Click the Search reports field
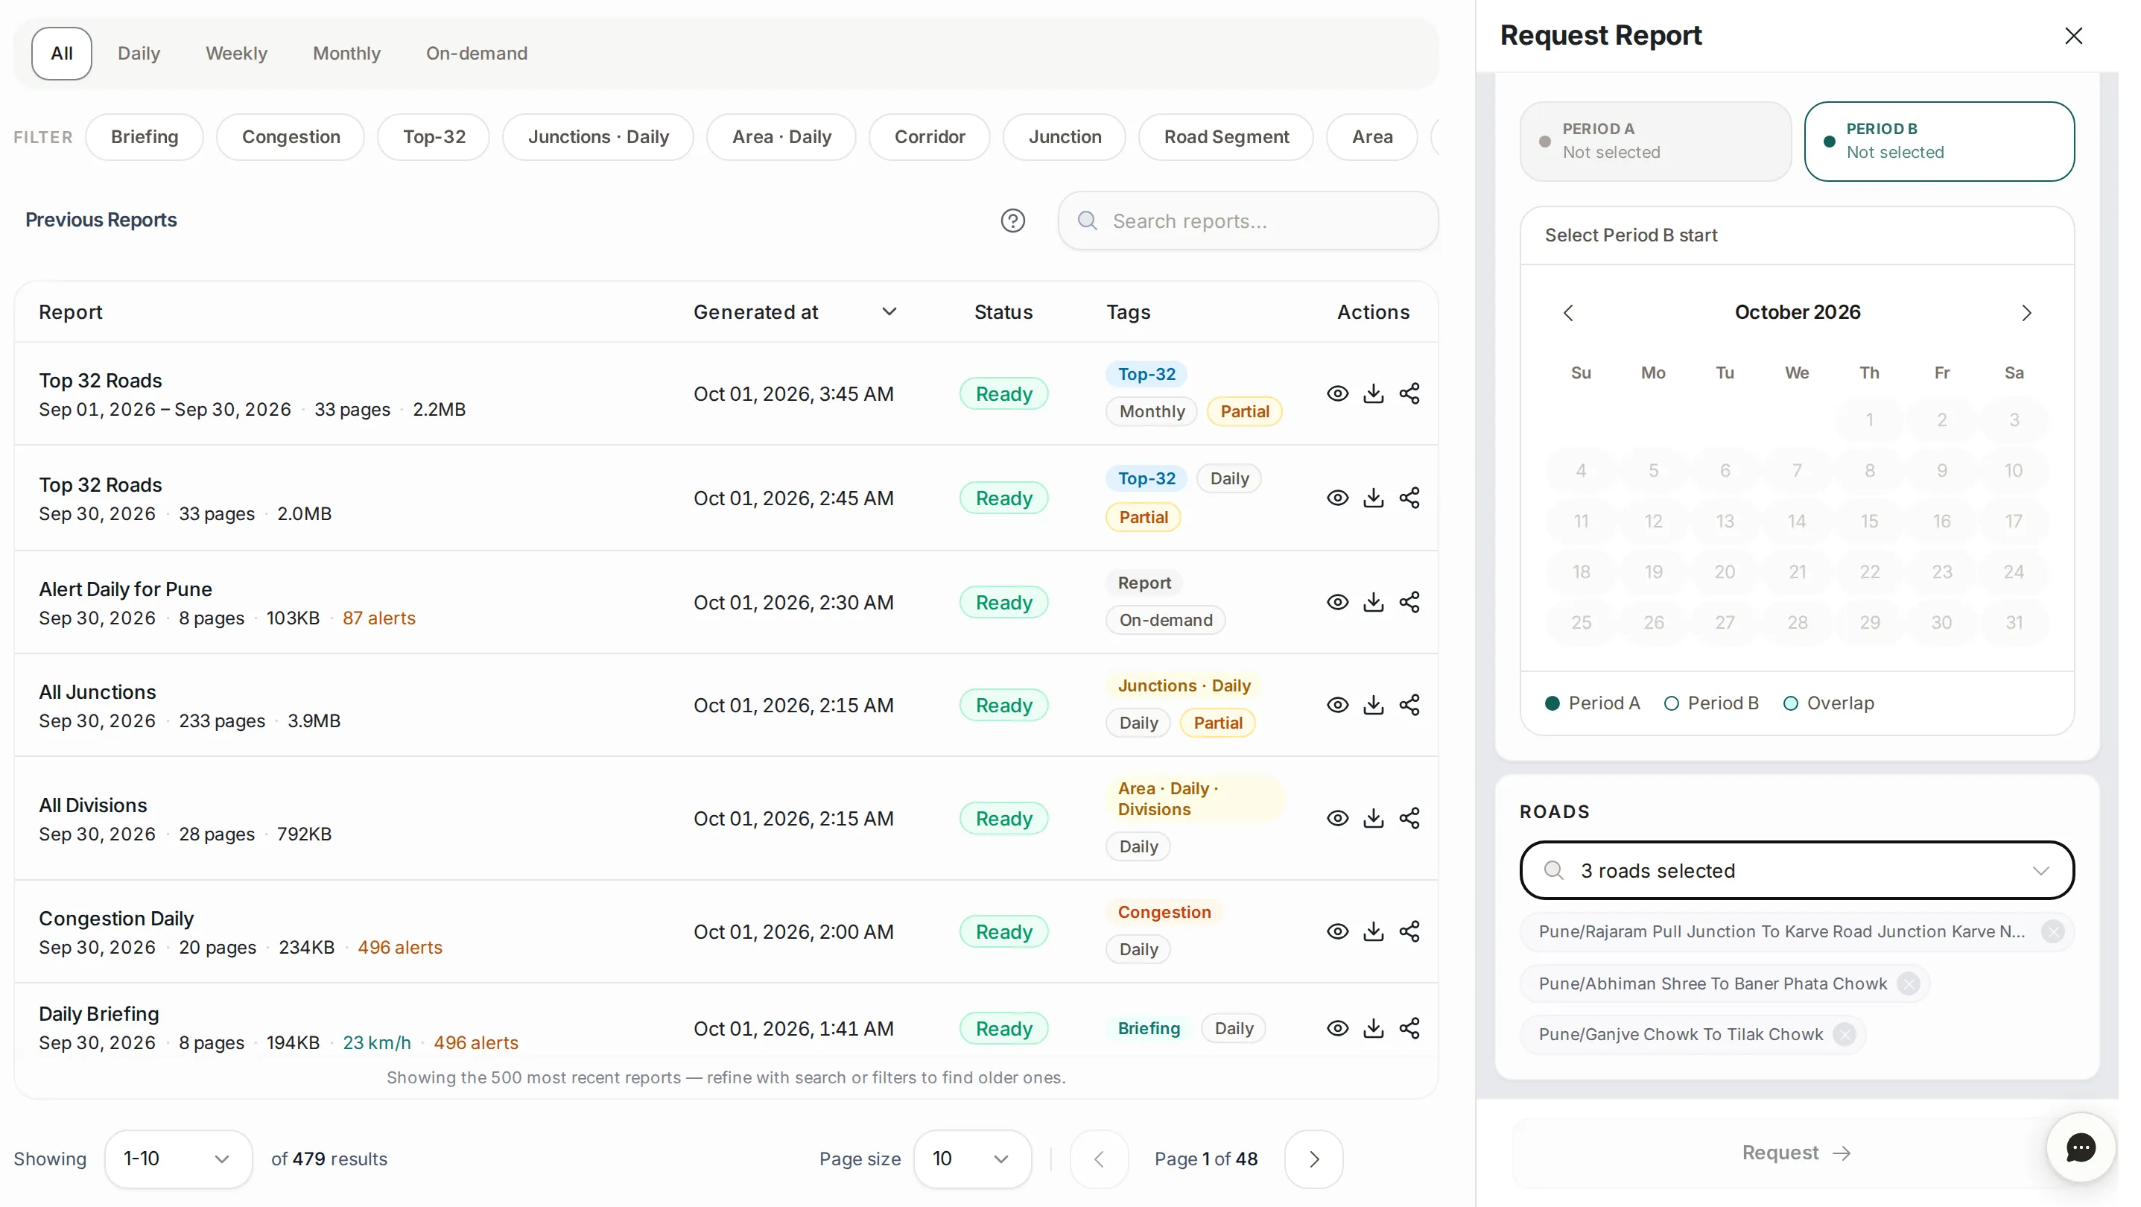This screenshot has width=2141, height=1207. [1248, 221]
